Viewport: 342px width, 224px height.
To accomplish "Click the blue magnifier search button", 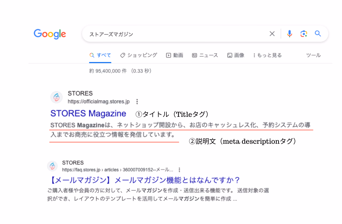I will [318, 34].
